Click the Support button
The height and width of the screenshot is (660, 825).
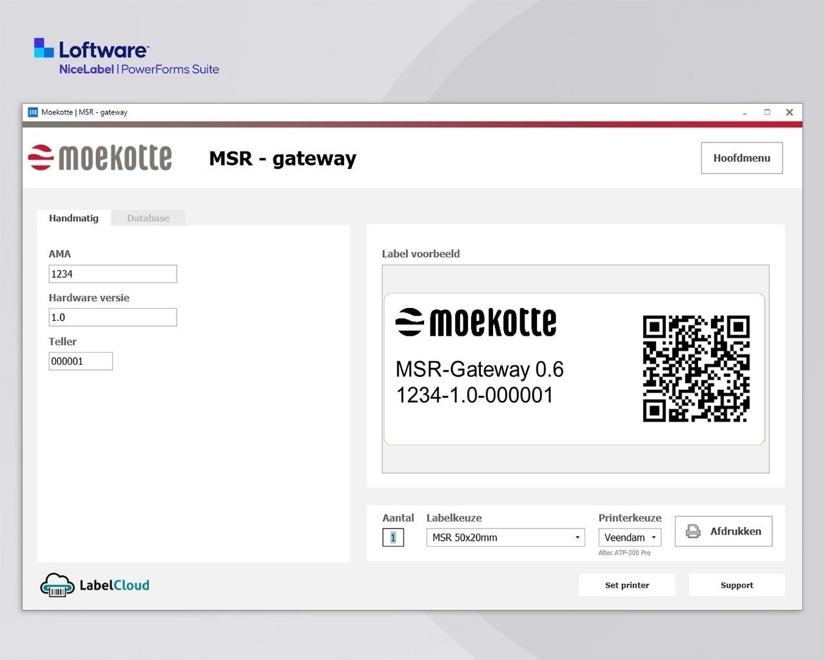[x=737, y=585]
